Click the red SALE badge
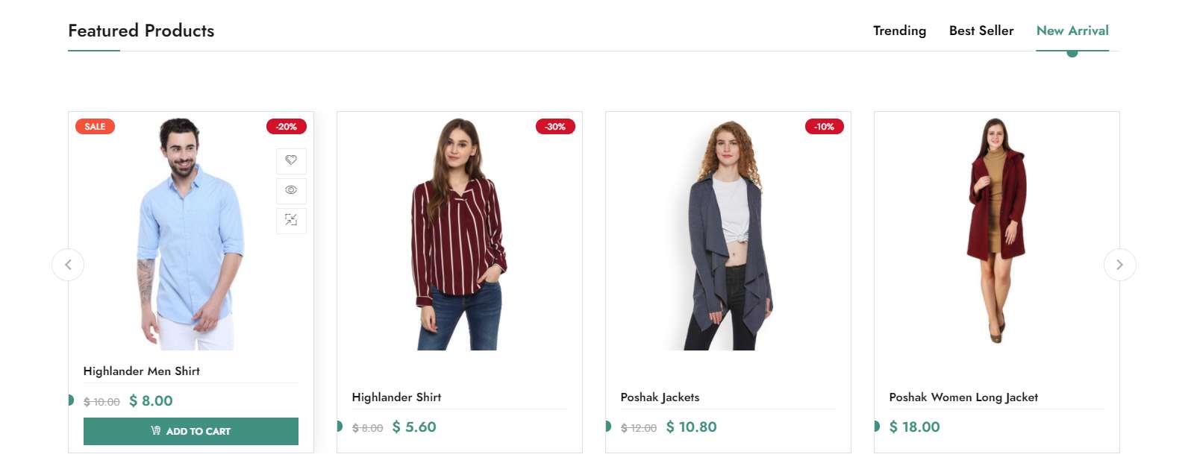This screenshot has width=1194, height=475. pyautogui.click(x=95, y=127)
